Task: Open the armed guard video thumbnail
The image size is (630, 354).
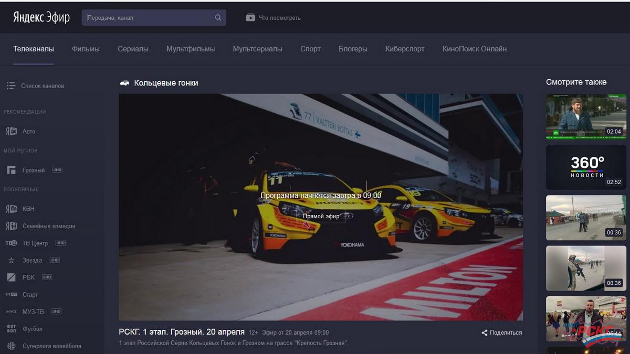Action: [x=586, y=269]
